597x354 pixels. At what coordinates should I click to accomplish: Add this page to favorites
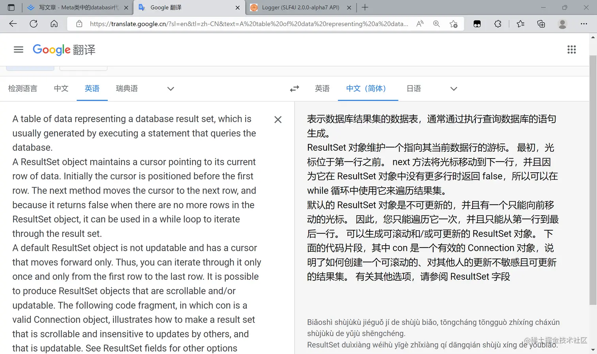[x=453, y=24]
